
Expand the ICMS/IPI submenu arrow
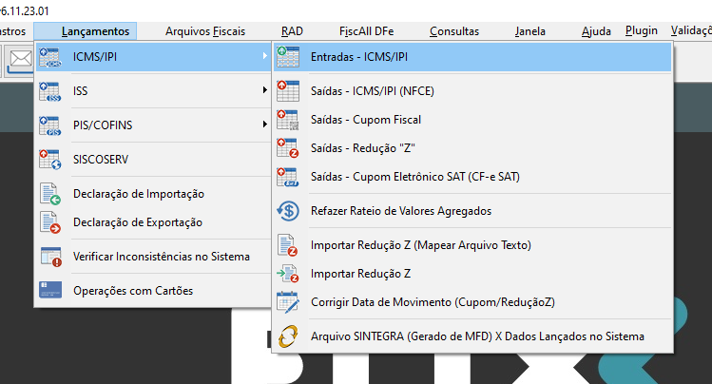tap(264, 56)
